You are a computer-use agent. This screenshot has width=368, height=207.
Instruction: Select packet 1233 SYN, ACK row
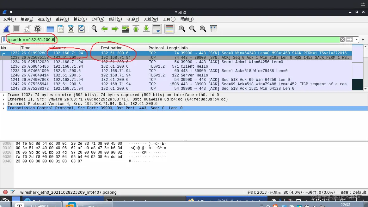176,58
